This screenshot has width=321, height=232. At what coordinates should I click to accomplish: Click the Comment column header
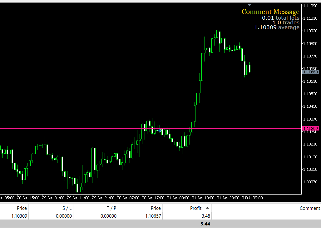(310, 208)
